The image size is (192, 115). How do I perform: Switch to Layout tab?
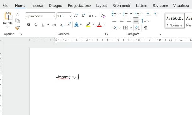pyautogui.click(x=102, y=6)
